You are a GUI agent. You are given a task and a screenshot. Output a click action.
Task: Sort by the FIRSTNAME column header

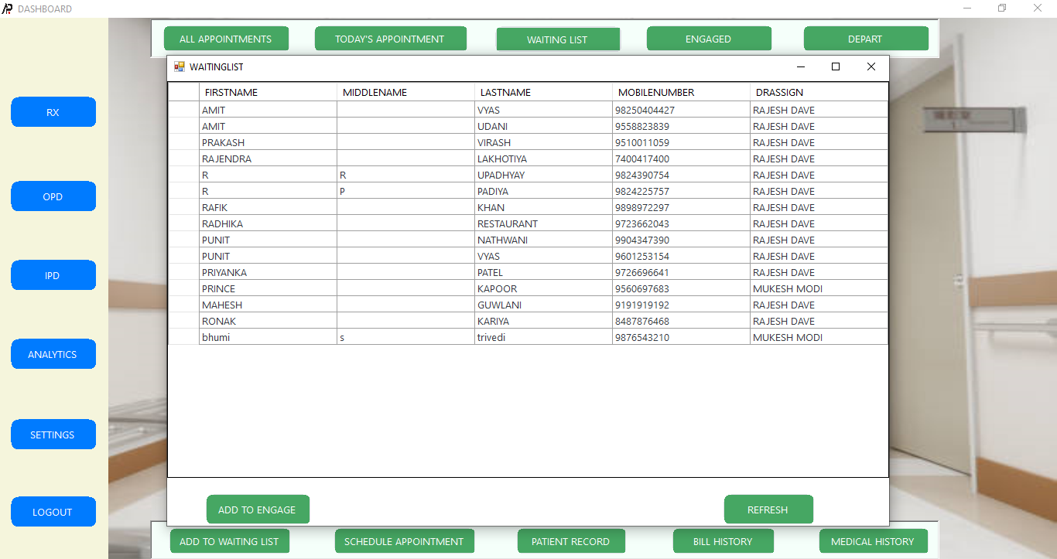point(268,92)
